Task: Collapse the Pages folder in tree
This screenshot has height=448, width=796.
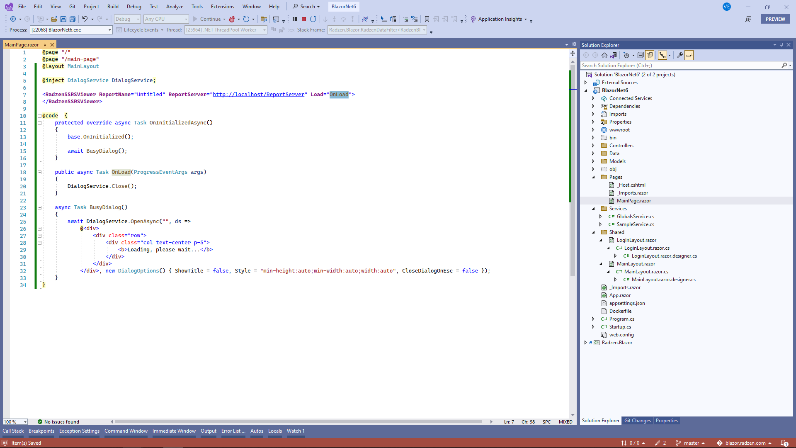Action: tap(593, 177)
